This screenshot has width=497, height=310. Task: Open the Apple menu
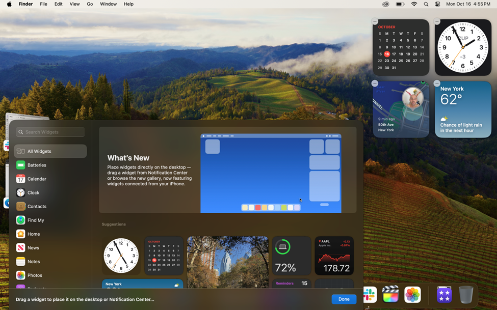point(9,4)
